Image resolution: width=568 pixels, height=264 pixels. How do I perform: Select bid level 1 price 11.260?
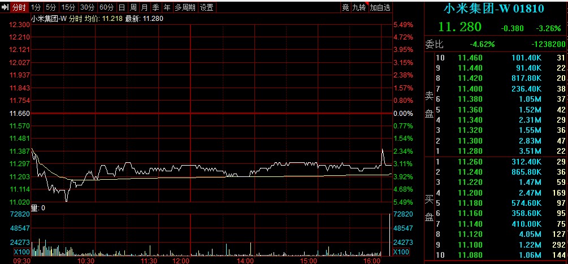[470, 162]
